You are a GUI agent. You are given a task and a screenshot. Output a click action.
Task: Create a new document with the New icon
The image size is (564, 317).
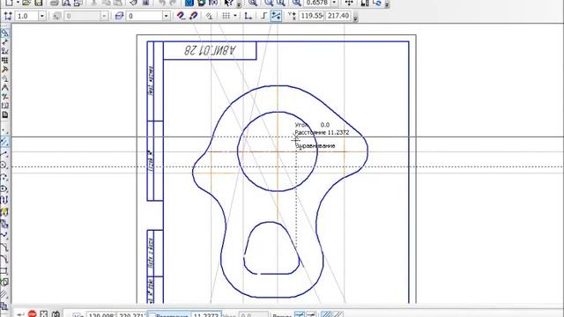pyautogui.click(x=9, y=3)
